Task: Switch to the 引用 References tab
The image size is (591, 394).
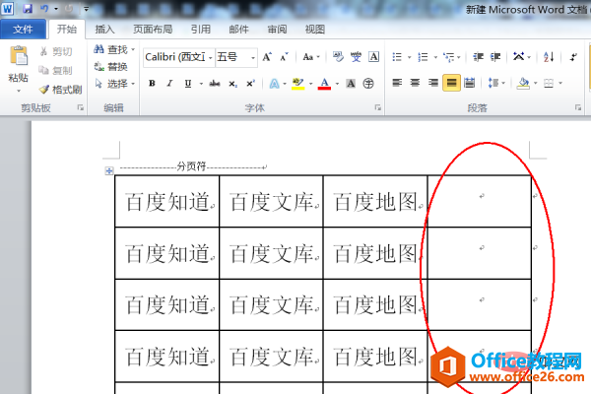Action: coord(201,29)
